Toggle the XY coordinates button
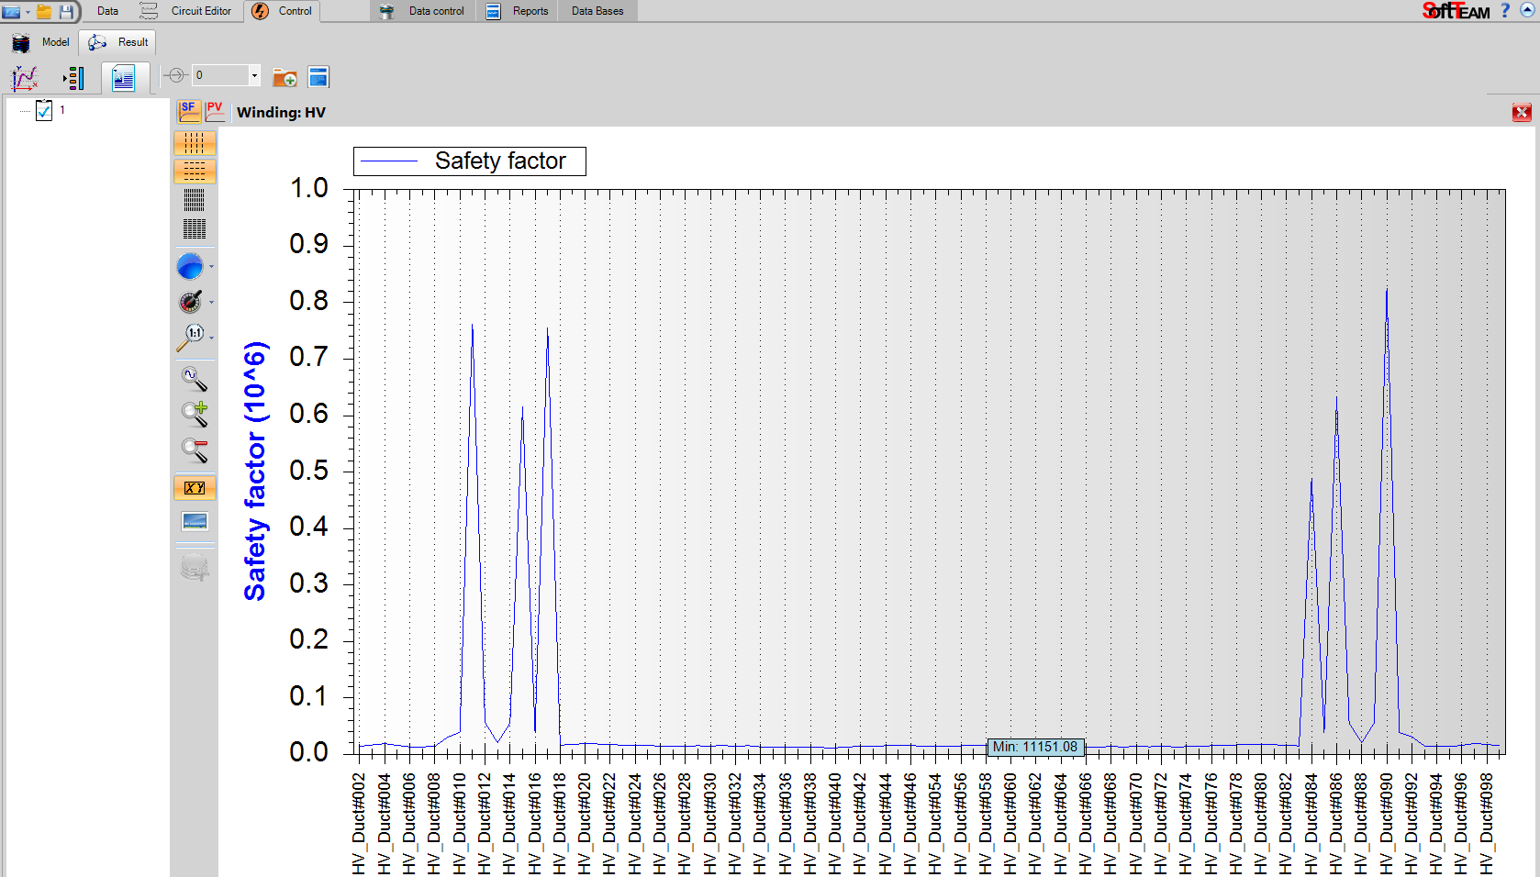 (x=195, y=488)
